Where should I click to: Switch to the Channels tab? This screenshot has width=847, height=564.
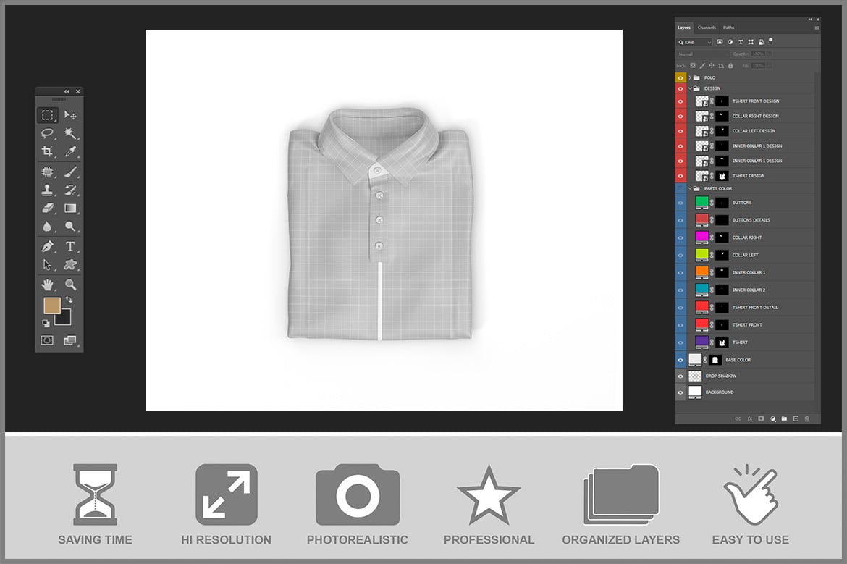click(x=707, y=28)
